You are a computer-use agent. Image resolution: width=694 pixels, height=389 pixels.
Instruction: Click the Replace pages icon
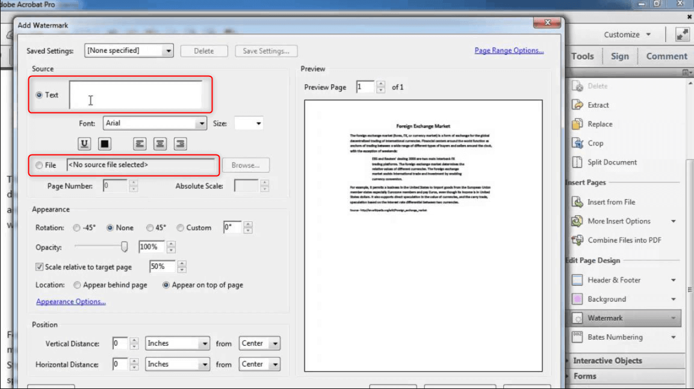pyautogui.click(x=577, y=124)
